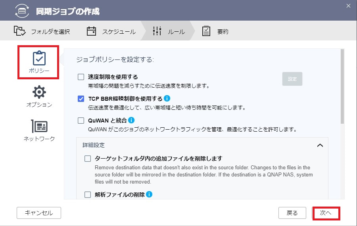Click the フォルダを選択 folder step icon
This screenshot has height=226, width=357.
pyautogui.click(x=19, y=31)
